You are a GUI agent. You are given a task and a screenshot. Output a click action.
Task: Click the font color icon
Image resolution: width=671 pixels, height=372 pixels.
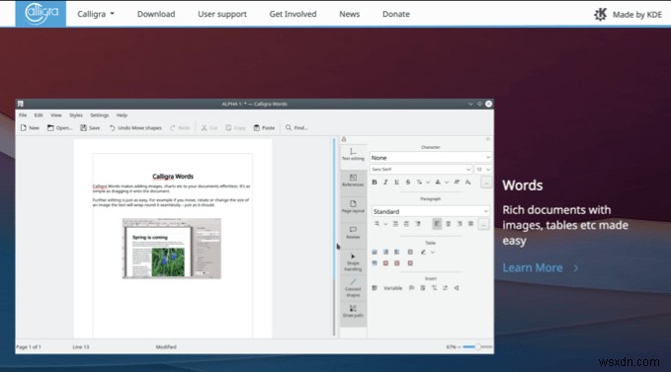tap(438, 182)
